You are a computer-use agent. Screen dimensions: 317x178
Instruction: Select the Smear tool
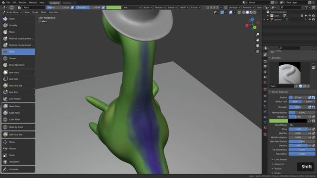(18, 58)
